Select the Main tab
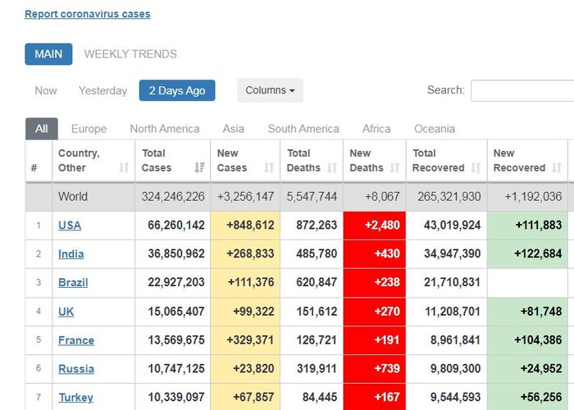The width and height of the screenshot is (574, 410). point(48,54)
